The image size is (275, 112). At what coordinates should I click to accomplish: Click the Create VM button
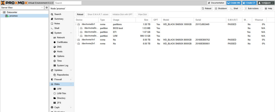coord(234,3)
